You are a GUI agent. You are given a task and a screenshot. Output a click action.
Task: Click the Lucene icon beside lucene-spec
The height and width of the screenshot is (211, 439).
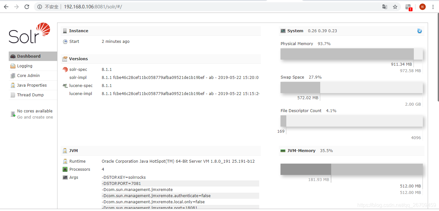click(65, 86)
